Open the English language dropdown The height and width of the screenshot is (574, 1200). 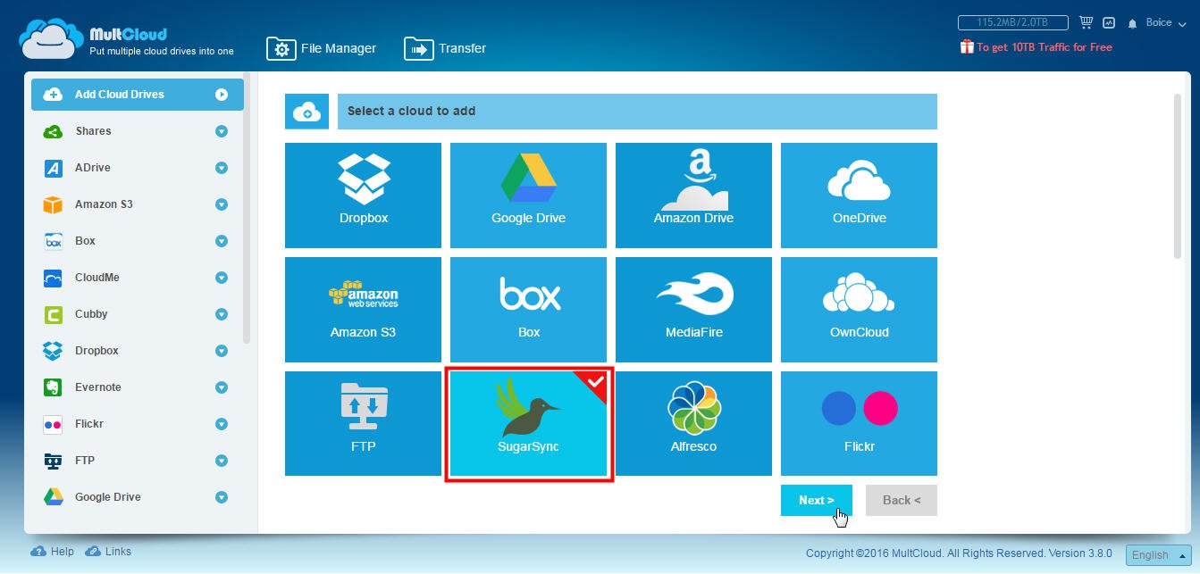pos(1158,555)
